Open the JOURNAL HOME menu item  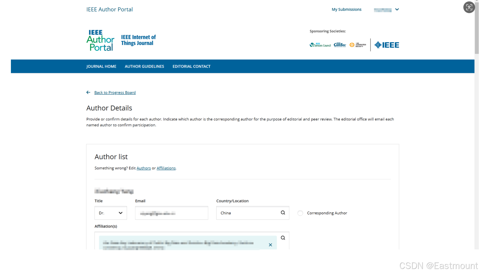101,66
